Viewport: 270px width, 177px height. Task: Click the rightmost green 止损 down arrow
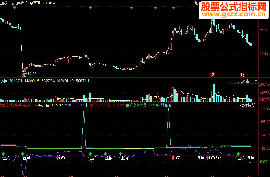pos(238,154)
